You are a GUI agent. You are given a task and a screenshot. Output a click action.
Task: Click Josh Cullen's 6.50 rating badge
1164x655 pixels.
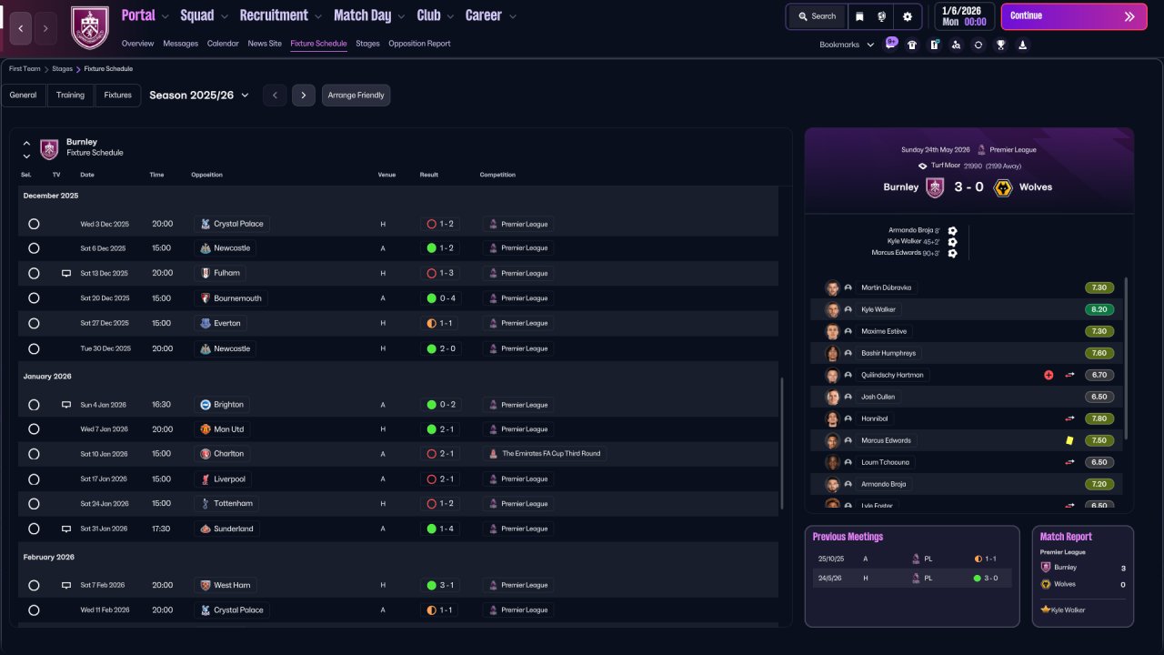1099,397
